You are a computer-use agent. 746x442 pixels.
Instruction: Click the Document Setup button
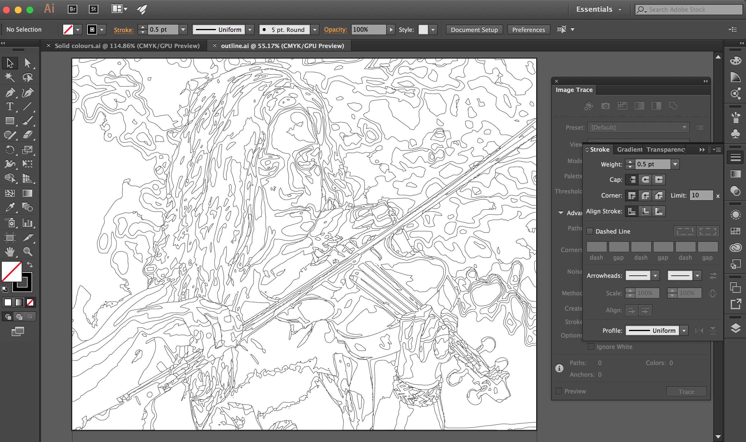pyautogui.click(x=474, y=30)
